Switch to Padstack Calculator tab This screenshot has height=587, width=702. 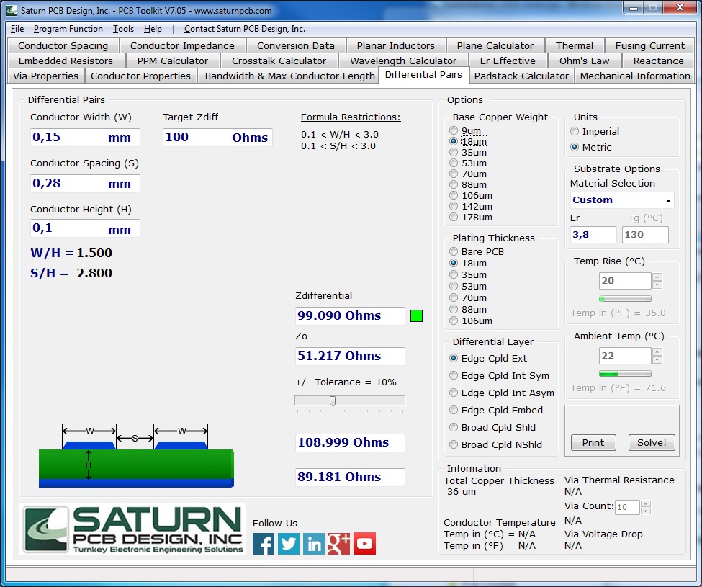click(521, 76)
